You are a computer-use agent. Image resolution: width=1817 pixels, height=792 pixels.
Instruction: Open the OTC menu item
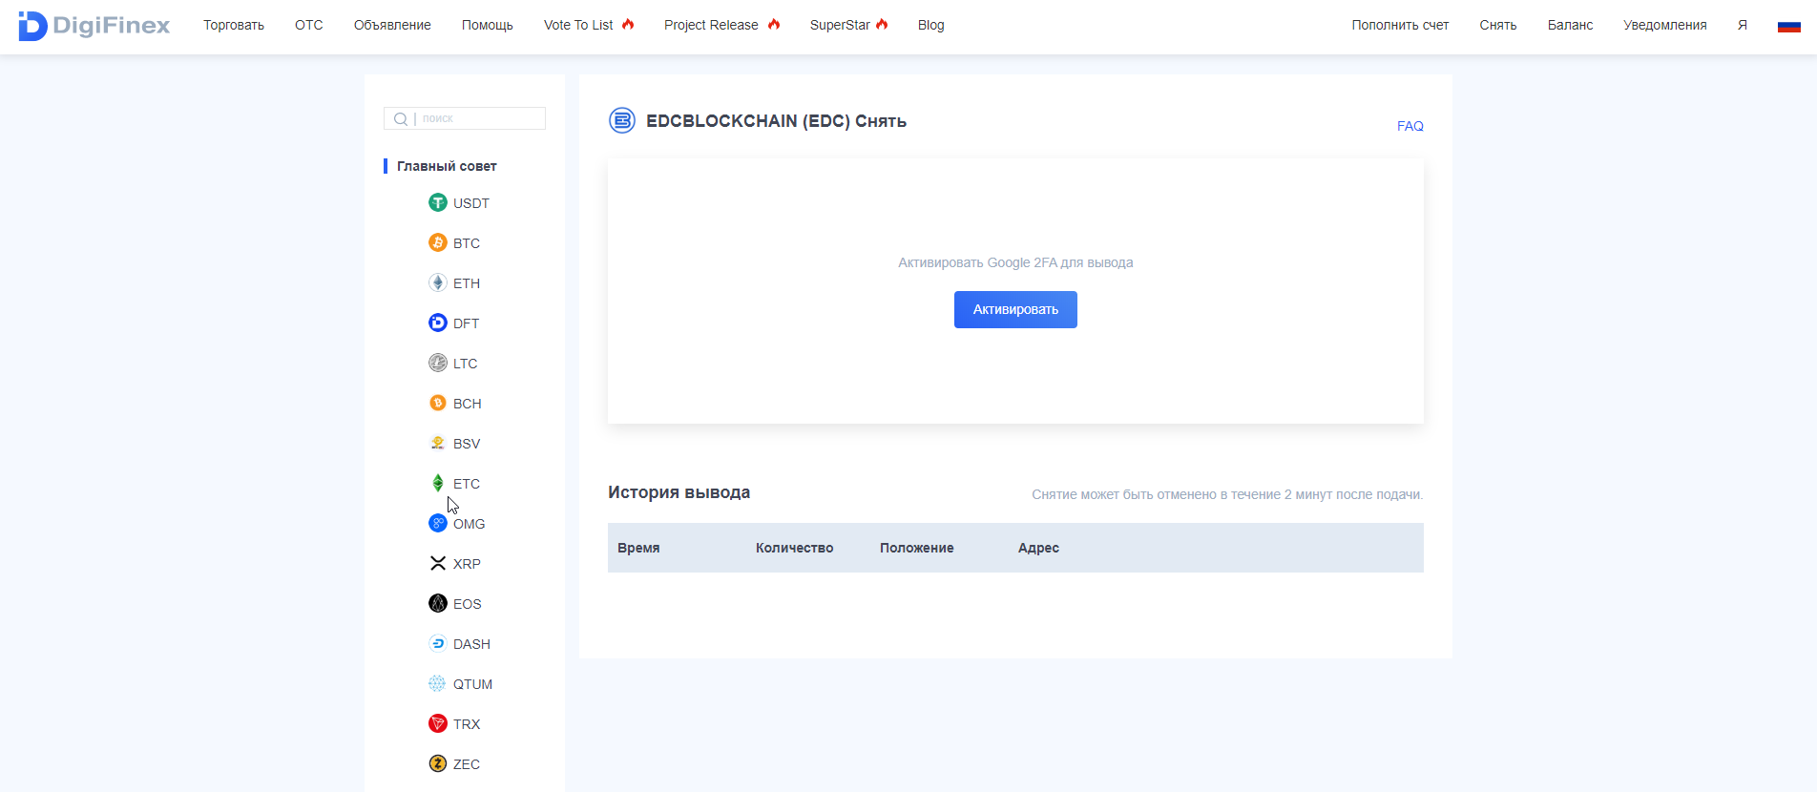[309, 25]
